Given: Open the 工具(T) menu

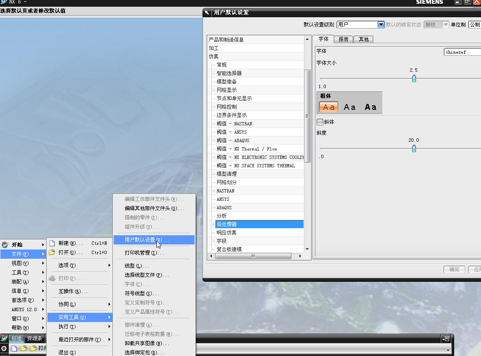Looking at the screenshot, I should (23, 272).
